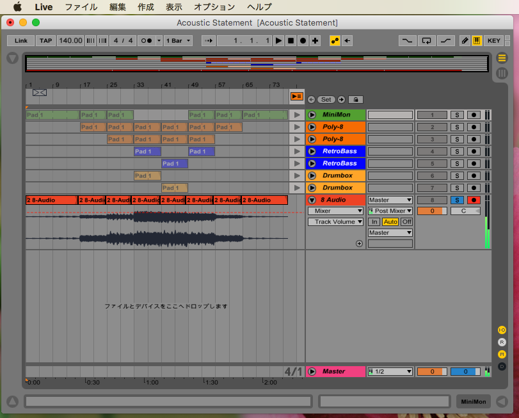Click the Link button

pyautogui.click(x=21, y=41)
